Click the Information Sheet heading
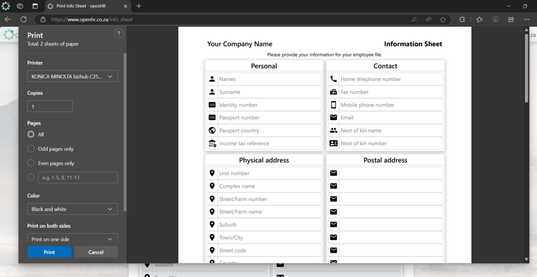The height and width of the screenshot is (277, 537). 413,44
